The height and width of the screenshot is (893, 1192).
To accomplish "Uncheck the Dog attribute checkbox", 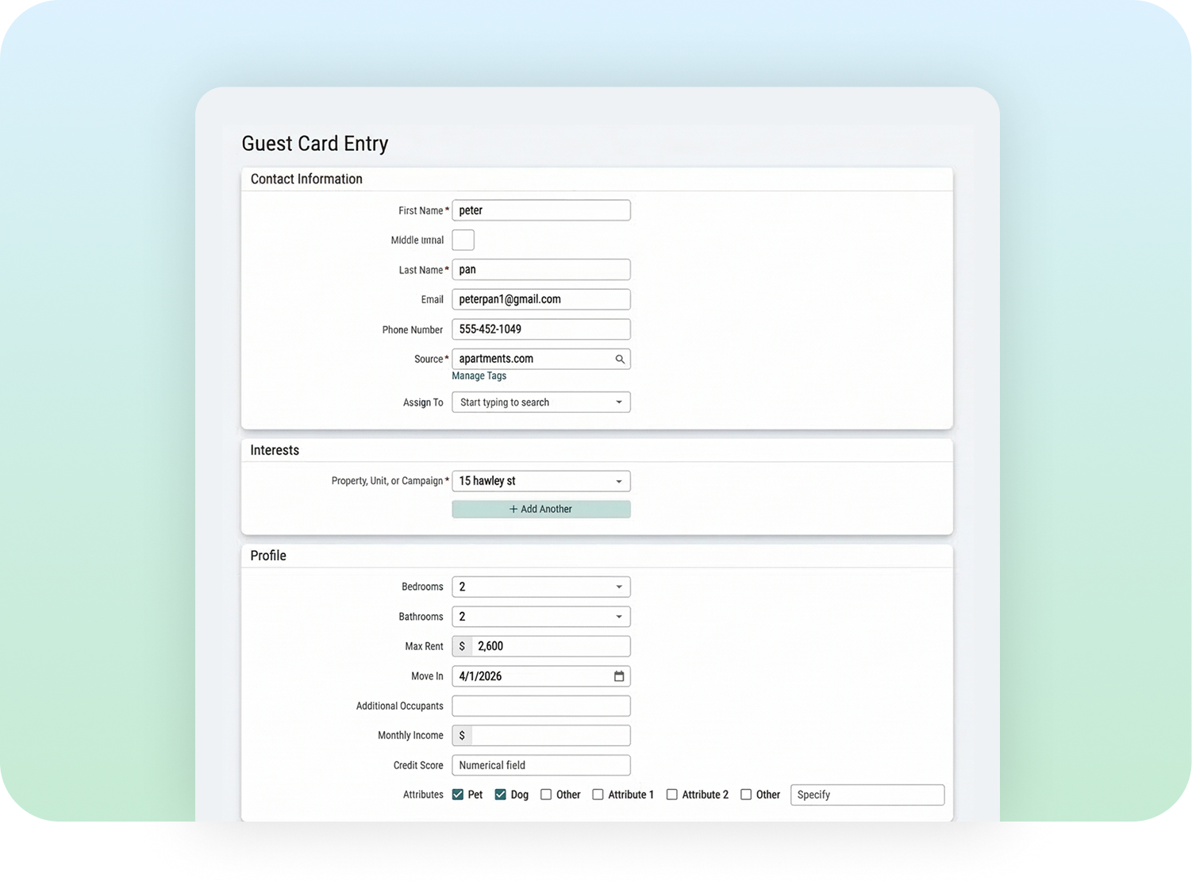I will point(501,795).
